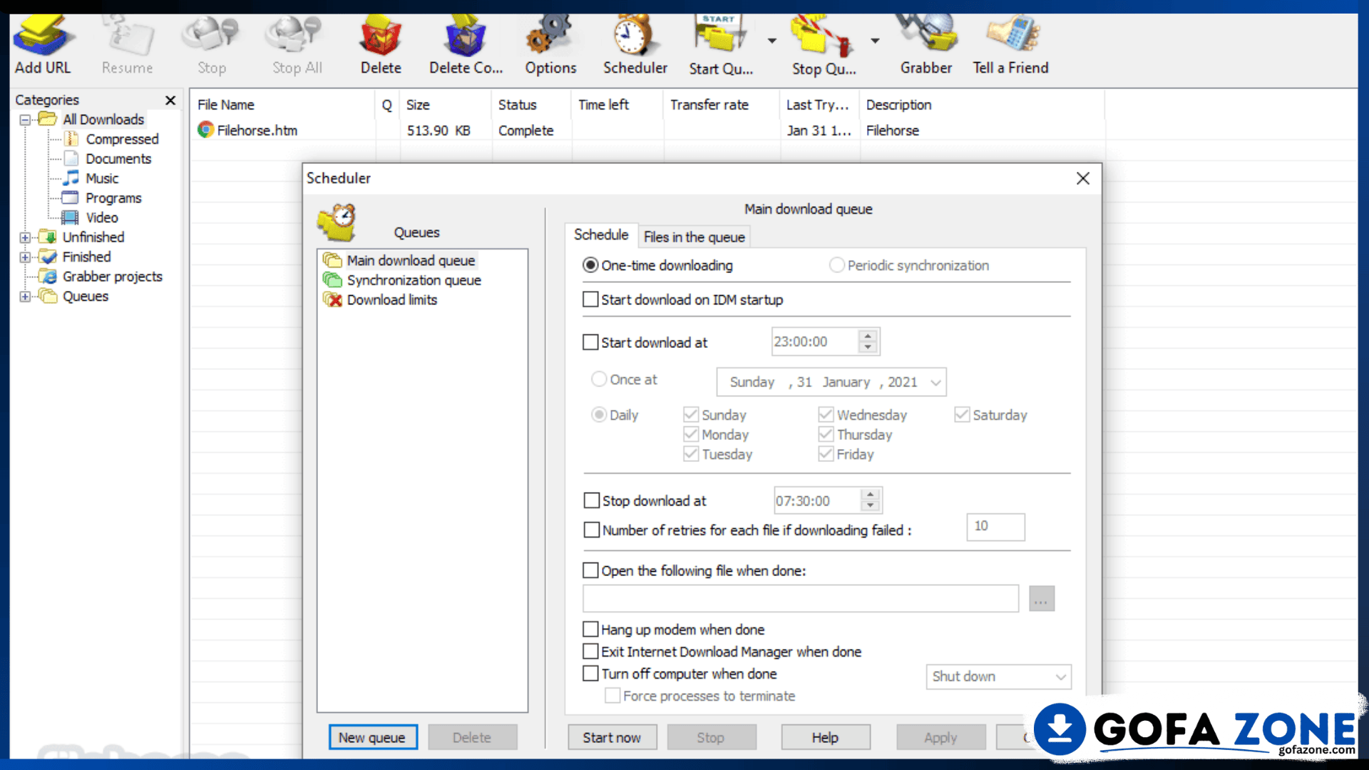This screenshot has height=770, width=1369.
Task: Expand the Queues tree node
Action: 25,297
